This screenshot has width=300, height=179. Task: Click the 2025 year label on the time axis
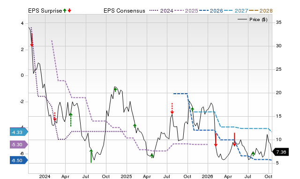126,176
